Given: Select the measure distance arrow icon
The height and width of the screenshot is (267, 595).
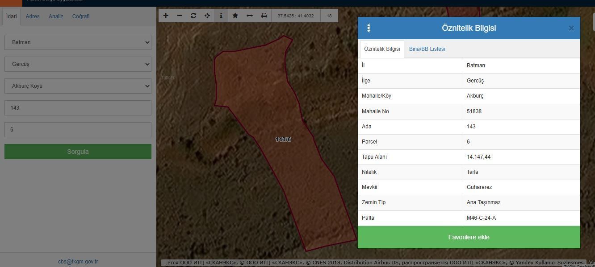Looking at the screenshot, I should tap(250, 16).
